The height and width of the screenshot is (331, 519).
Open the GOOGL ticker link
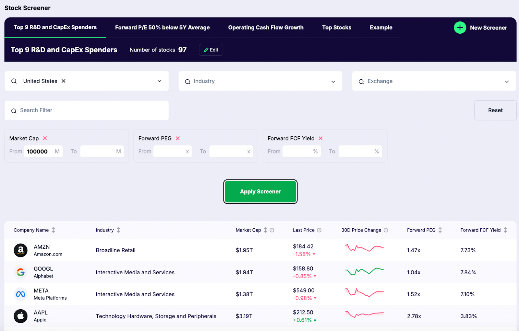43,269
